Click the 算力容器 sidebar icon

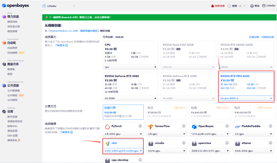(x=4, y=17)
